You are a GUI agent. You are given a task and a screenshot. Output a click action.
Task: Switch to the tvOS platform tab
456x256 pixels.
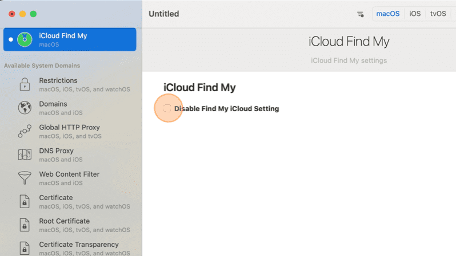[x=438, y=14]
